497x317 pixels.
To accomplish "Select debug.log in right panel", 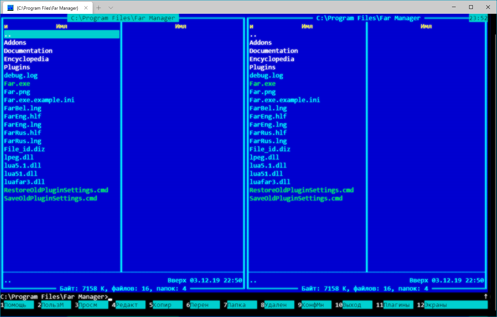I will click(266, 75).
